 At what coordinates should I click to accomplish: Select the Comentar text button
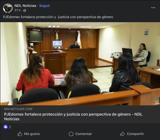click(83, 134)
